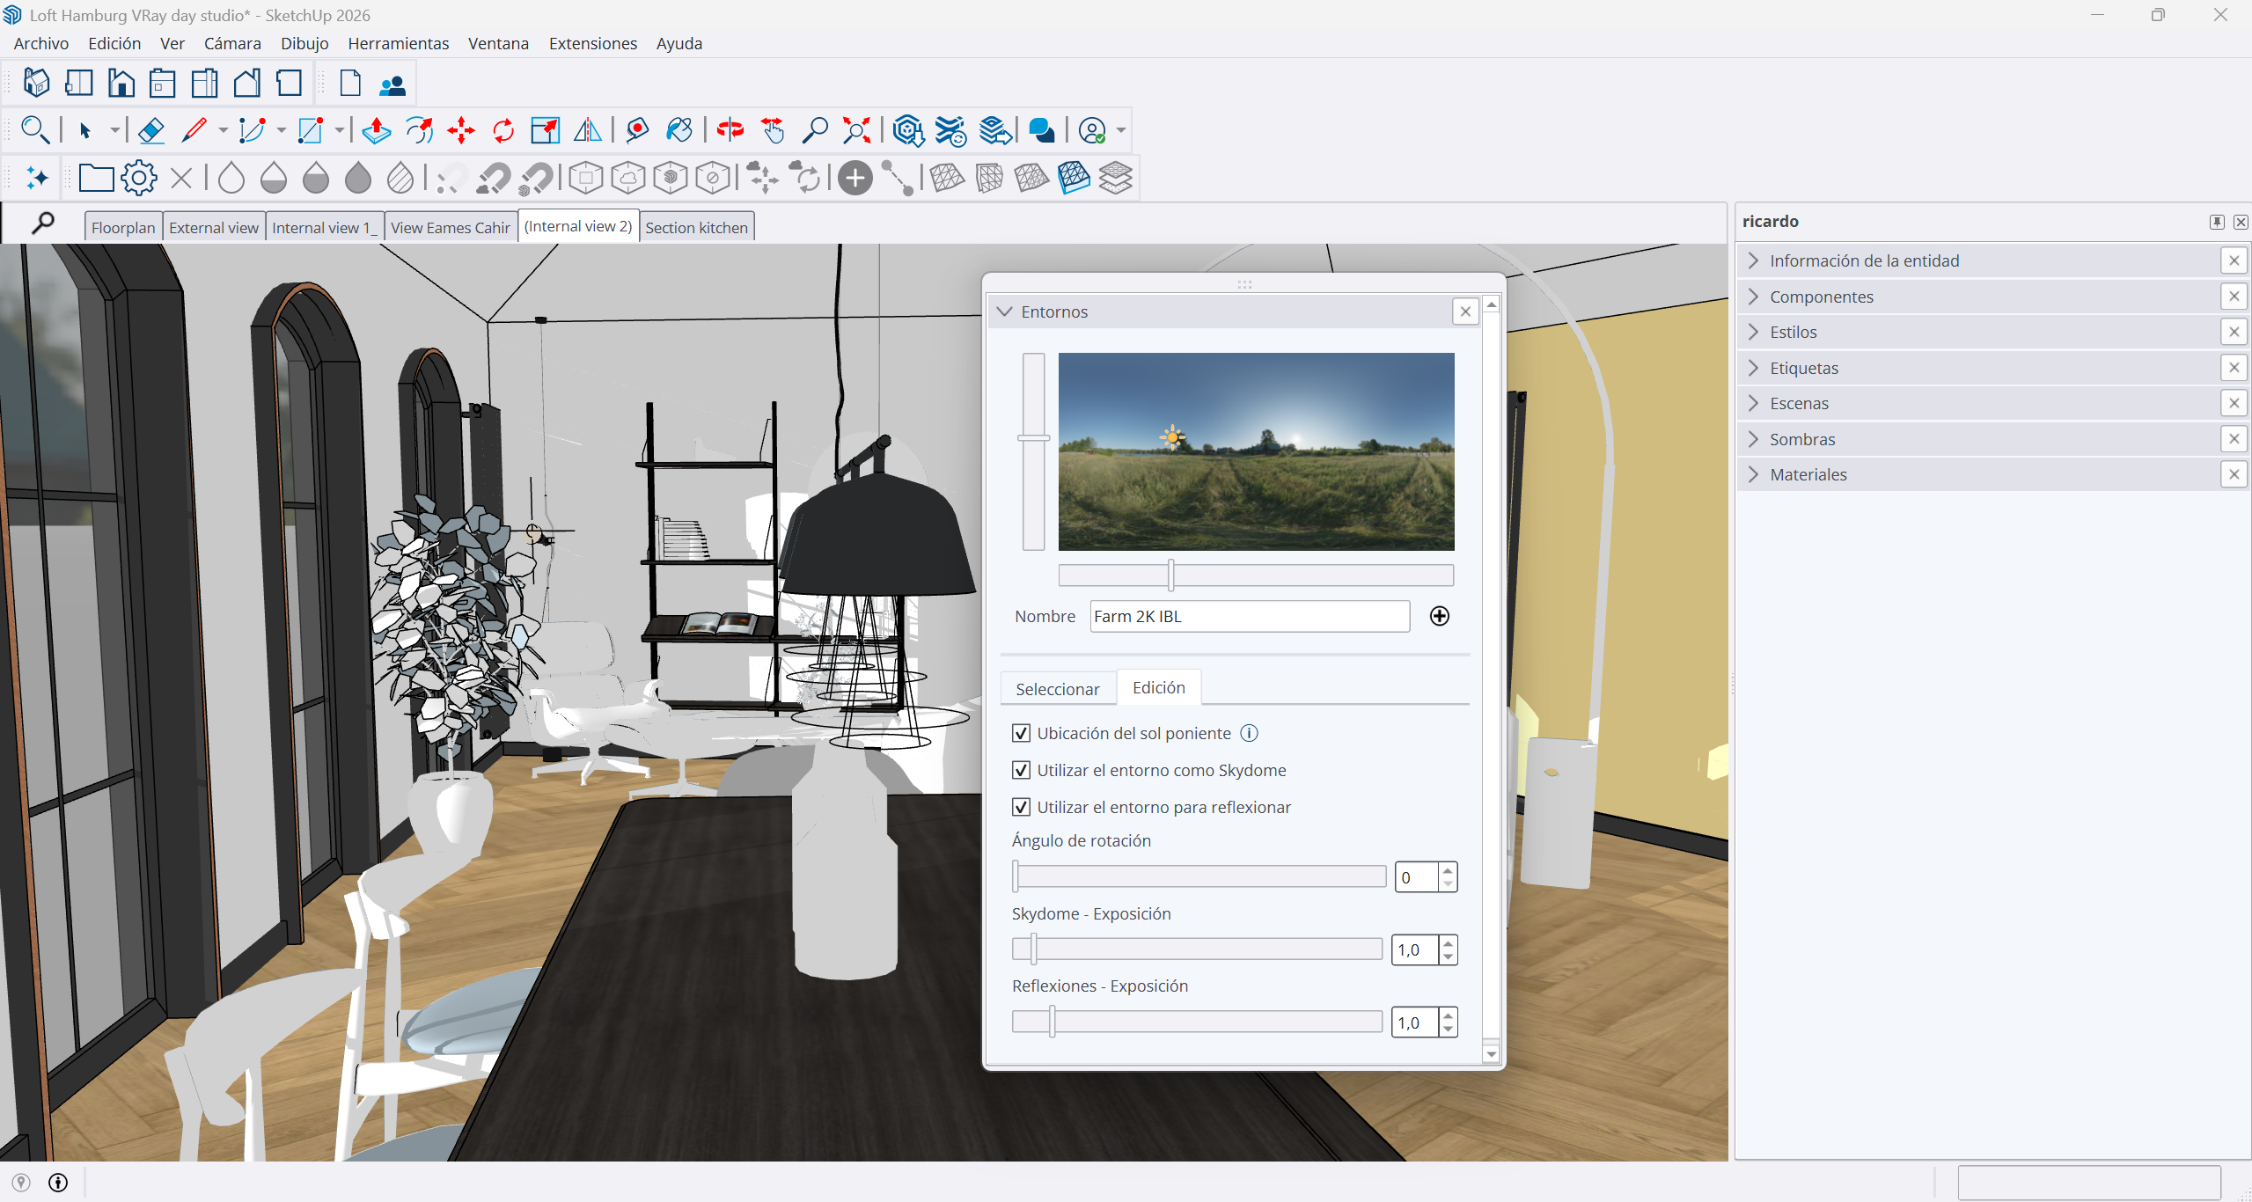
Task: Click the geo-location pin in status bar
Action: (x=21, y=1183)
